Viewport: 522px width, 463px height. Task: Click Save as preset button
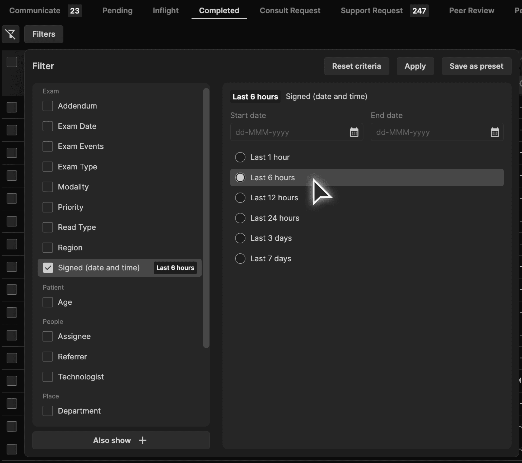coord(476,66)
